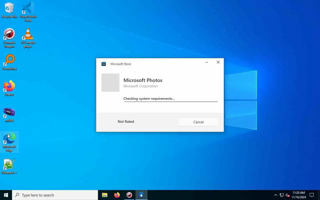Viewport: 320px width, 200px height.
Task: Open the Recycle Bin desktop icon
Action: (x=9, y=10)
